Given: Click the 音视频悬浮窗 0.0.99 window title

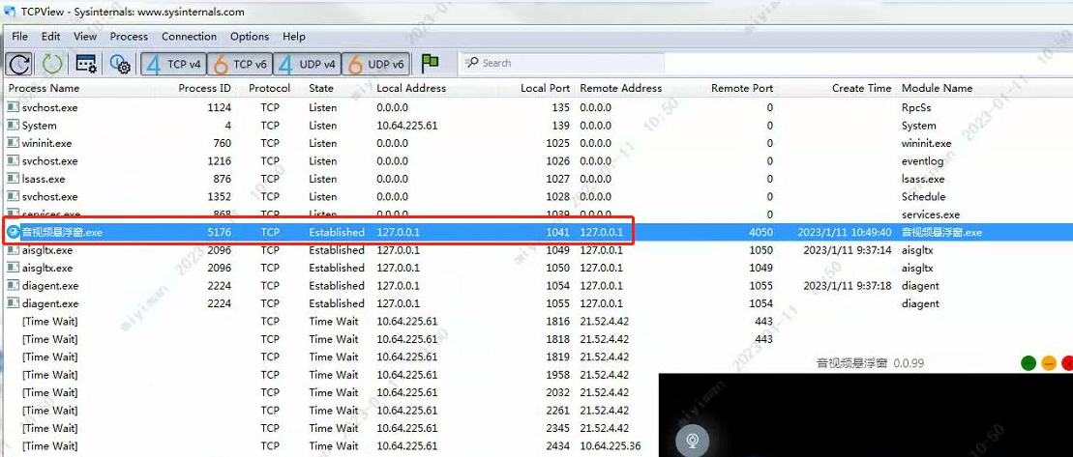Looking at the screenshot, I should pyautogui.click(x=870, y=362).
